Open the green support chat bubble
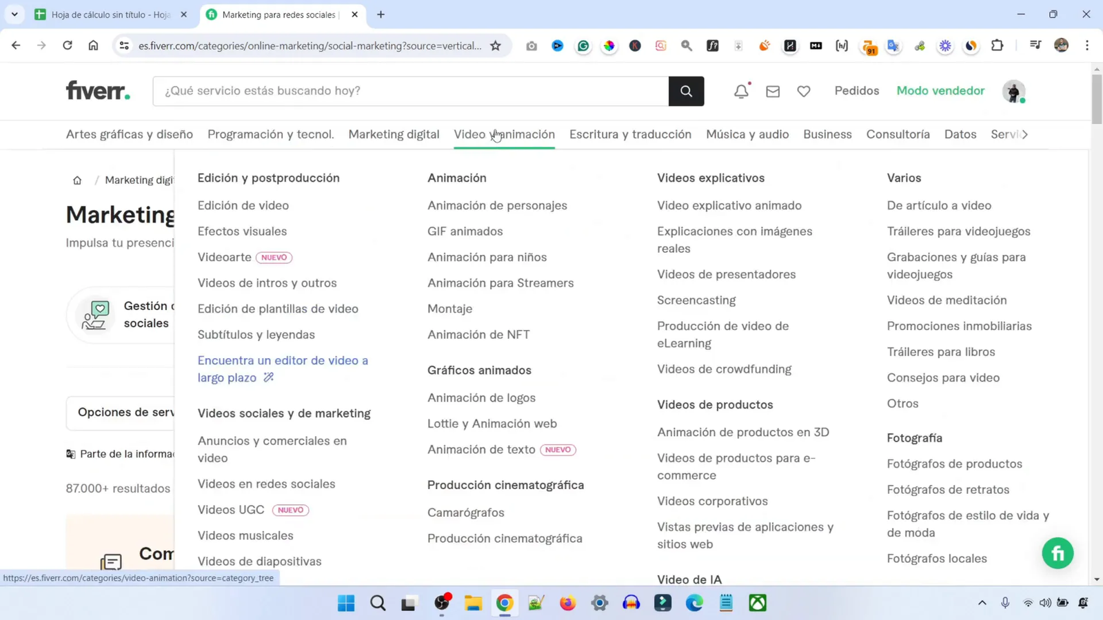The image size is (1103, 620). click(x=1058, y=552)
